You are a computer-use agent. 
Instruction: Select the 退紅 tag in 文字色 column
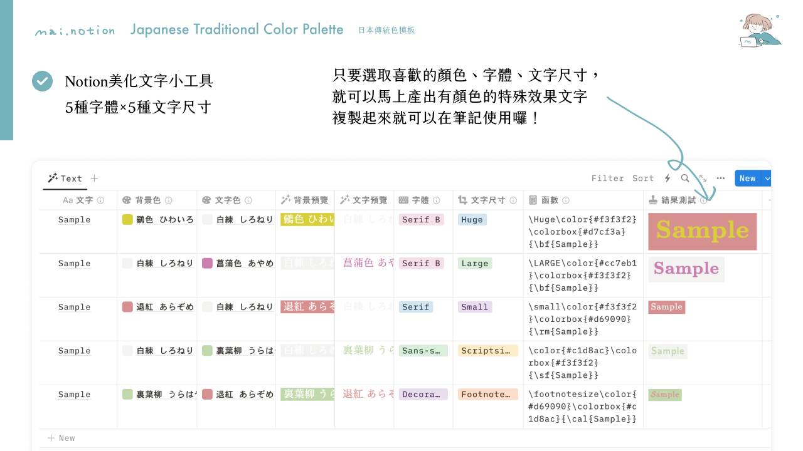click(238, 395)
